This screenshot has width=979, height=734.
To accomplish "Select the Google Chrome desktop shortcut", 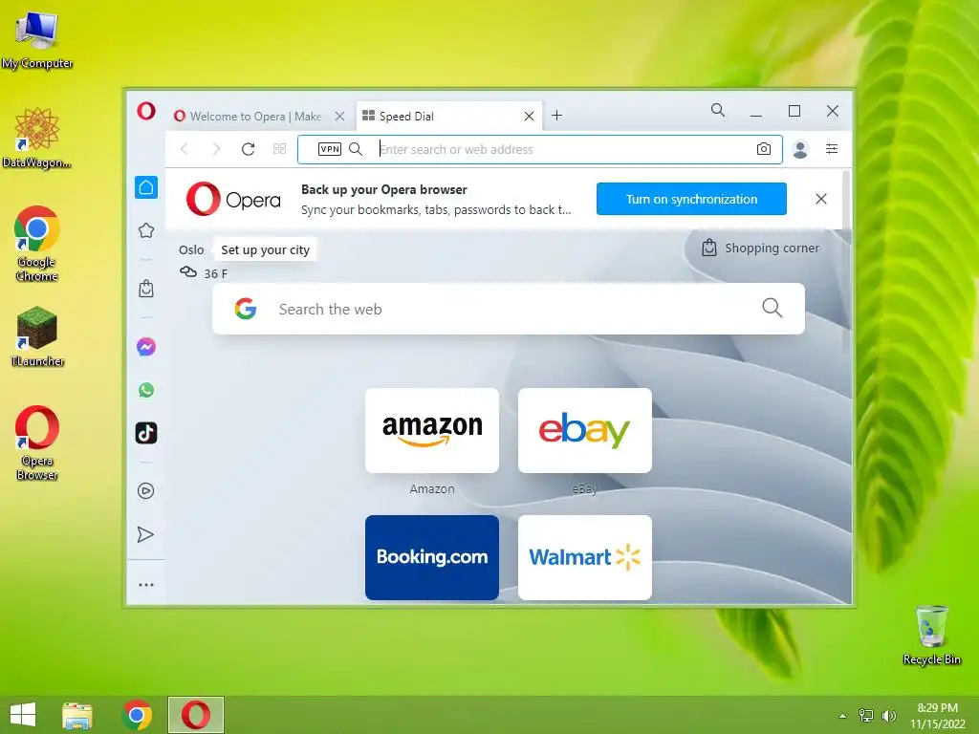I will tap(37, 244).
